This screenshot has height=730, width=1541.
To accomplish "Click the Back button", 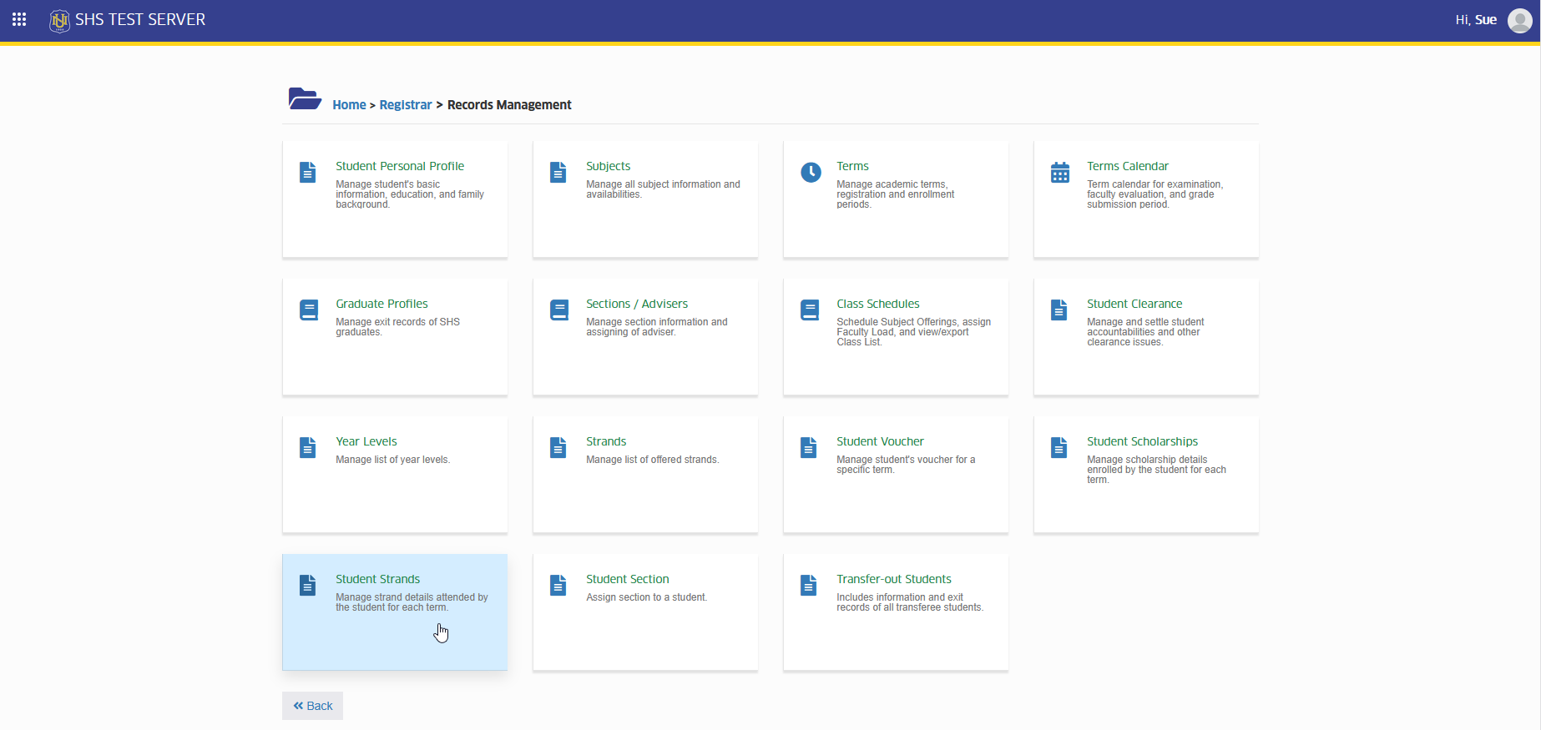I will 312,706.
